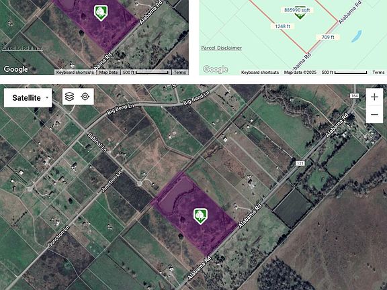Image resolution: width=387 pixels, height=290 pixels.
Task: Open the Satellite map type dropdown
Action: click(28, 98)
